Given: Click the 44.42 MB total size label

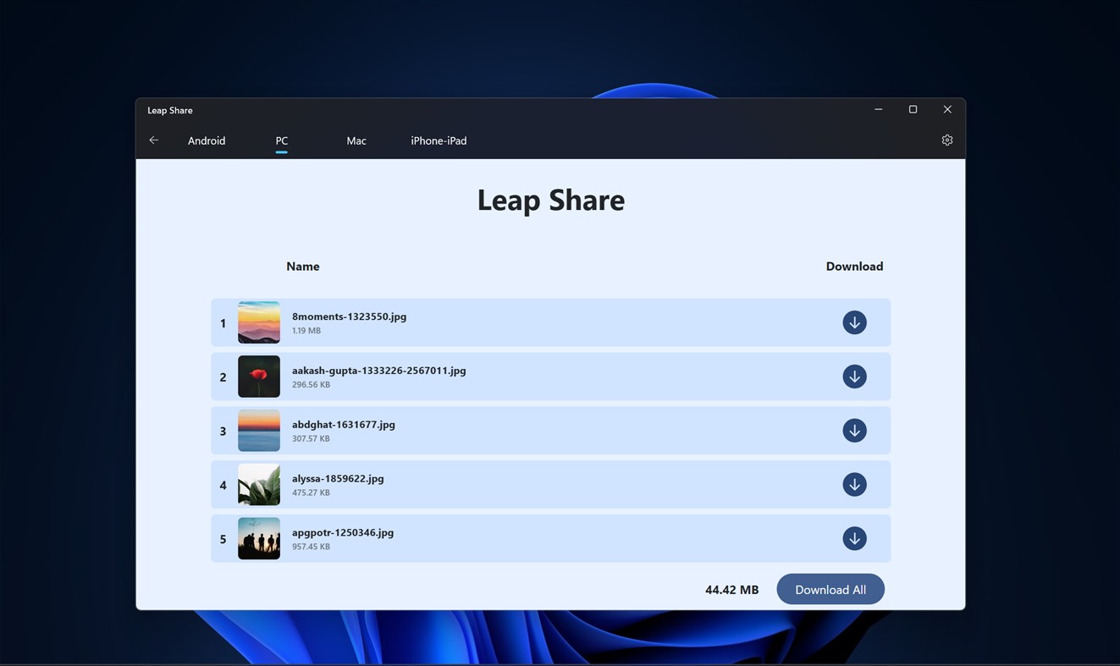Looking at the screenshot, I should coord(731,589).
